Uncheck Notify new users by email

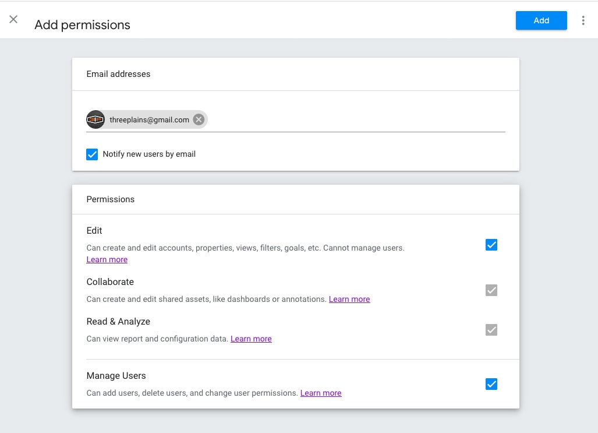click(92, 154)
